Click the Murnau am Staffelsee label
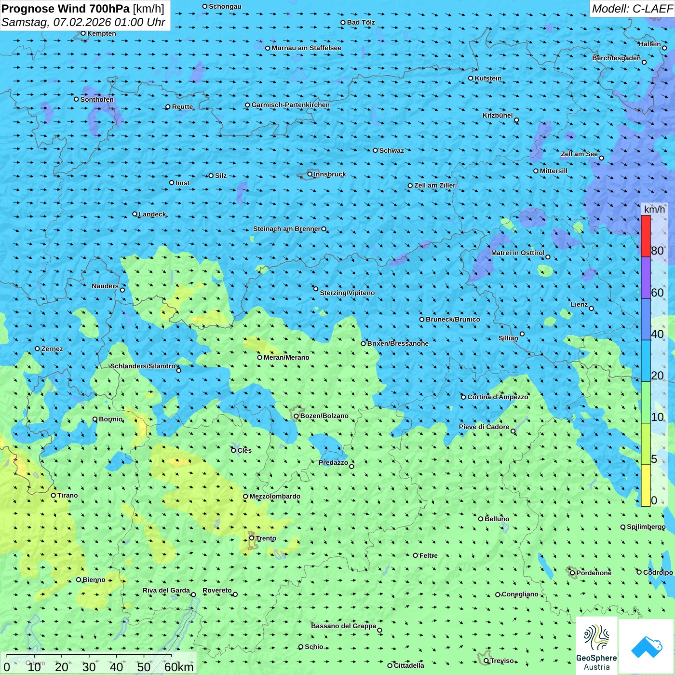Image resolution: width=675 pixels, height=675 pixels. pos(306,48)
